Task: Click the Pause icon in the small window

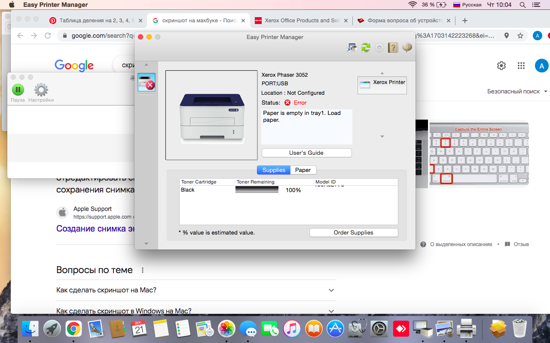Action: pyautogui.click(x=18, y=90)
